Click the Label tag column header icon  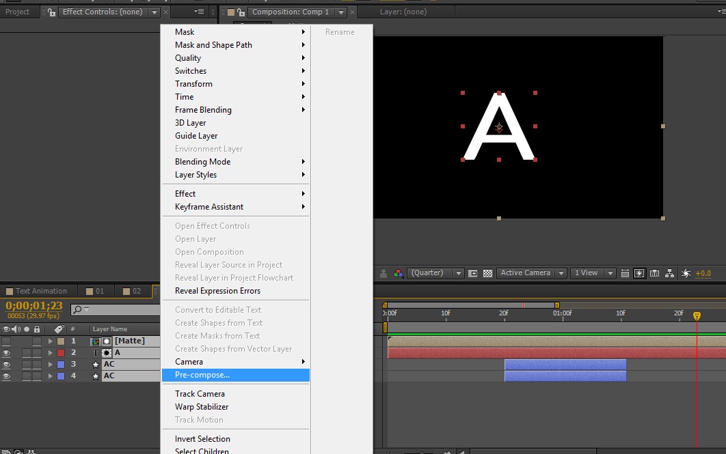[x=59, y=329]
